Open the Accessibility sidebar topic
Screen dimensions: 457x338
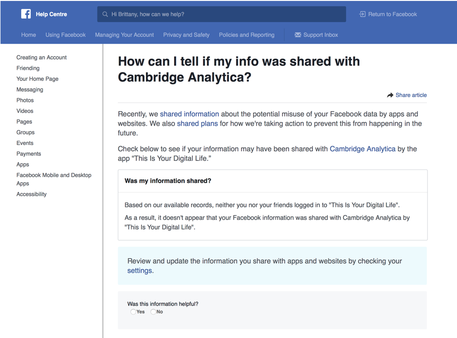click(31, 194)
